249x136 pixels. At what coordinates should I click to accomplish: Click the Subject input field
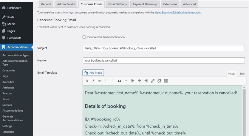(x=164, y=48)
